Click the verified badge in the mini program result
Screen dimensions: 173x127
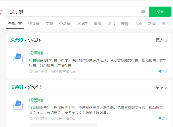point(31,71)
